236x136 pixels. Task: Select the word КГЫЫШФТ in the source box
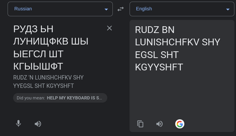click(38, 67)
